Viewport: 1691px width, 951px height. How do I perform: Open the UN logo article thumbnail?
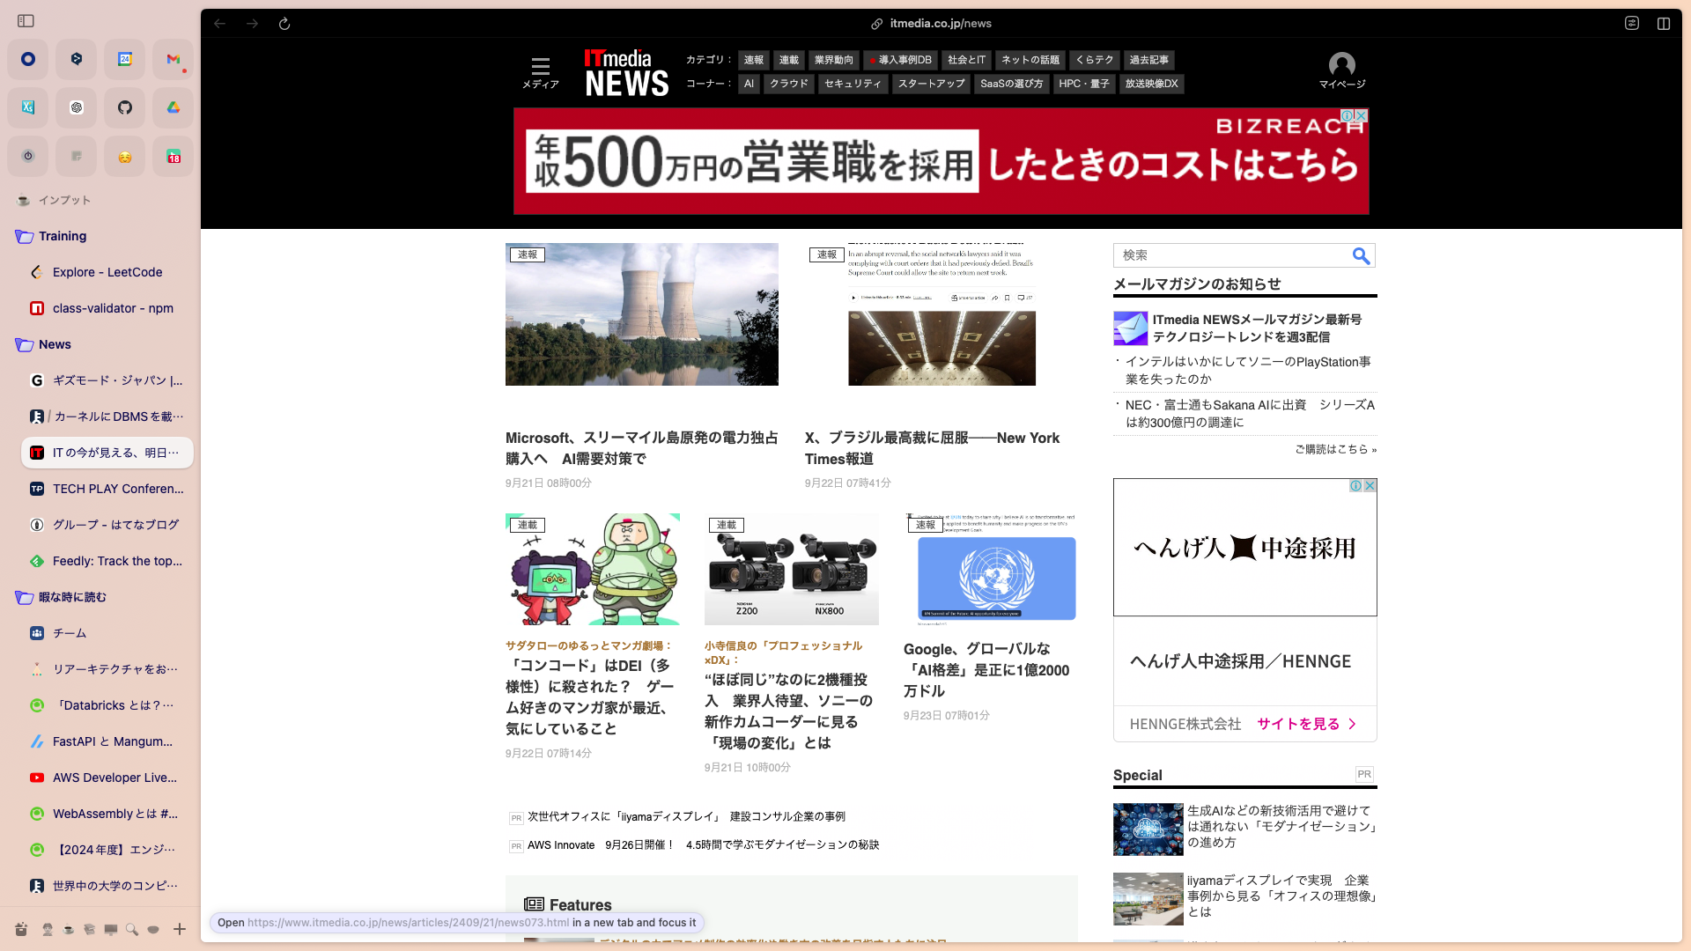click(x=991, y=569)
